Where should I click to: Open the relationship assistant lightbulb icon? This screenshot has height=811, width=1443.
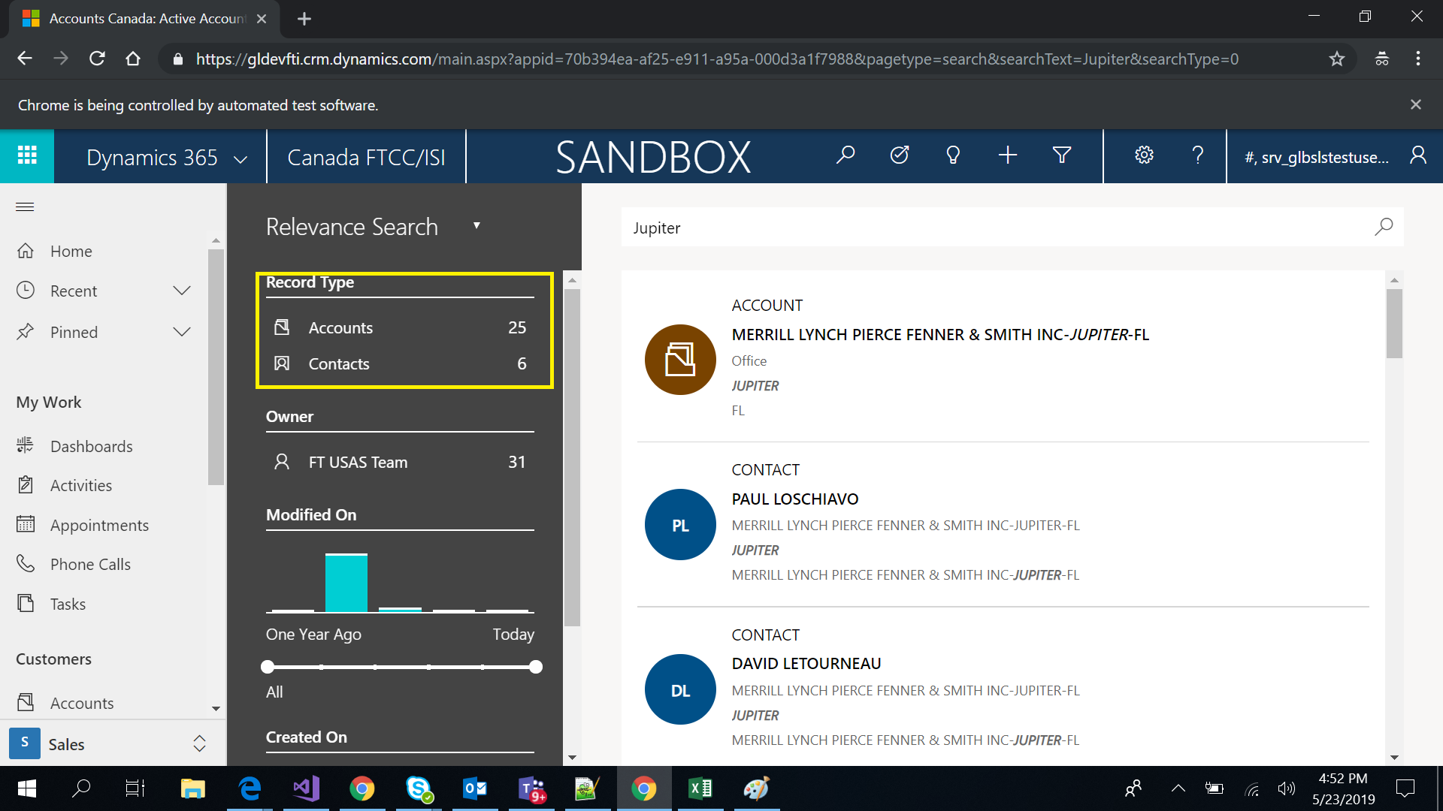pyautogui.click(x=953, y=155)
